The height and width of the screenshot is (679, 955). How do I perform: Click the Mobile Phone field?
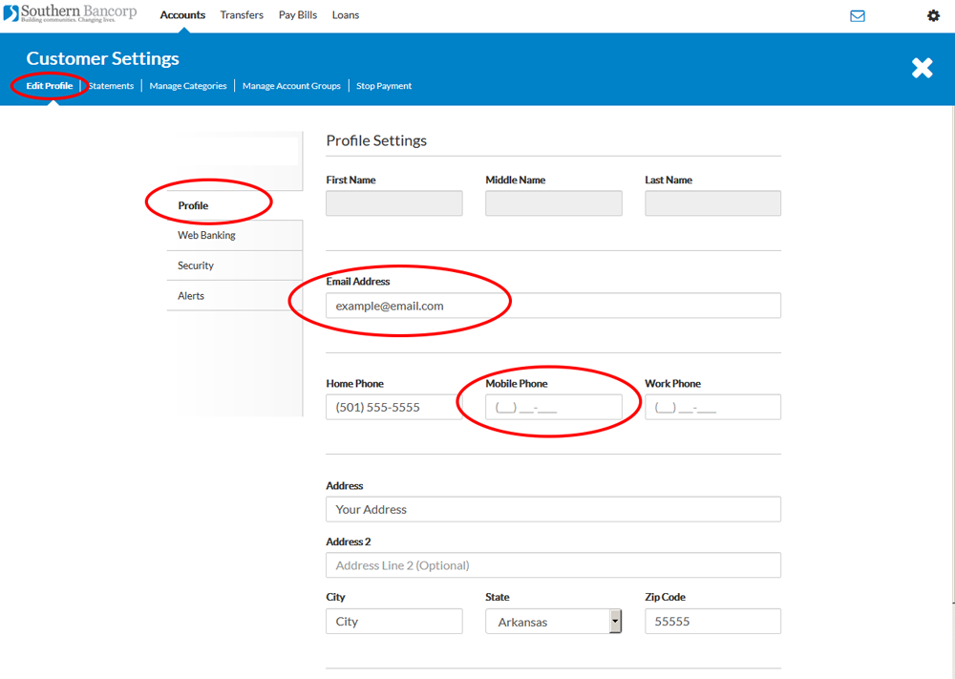coord(554,407)
